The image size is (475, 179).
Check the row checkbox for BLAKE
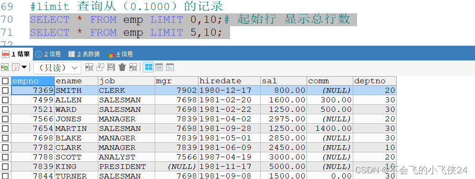tap(5, 138)
